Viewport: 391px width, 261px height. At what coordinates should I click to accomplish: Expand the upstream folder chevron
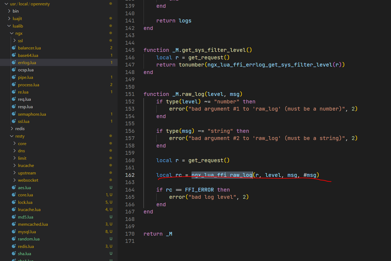point(14,173)
